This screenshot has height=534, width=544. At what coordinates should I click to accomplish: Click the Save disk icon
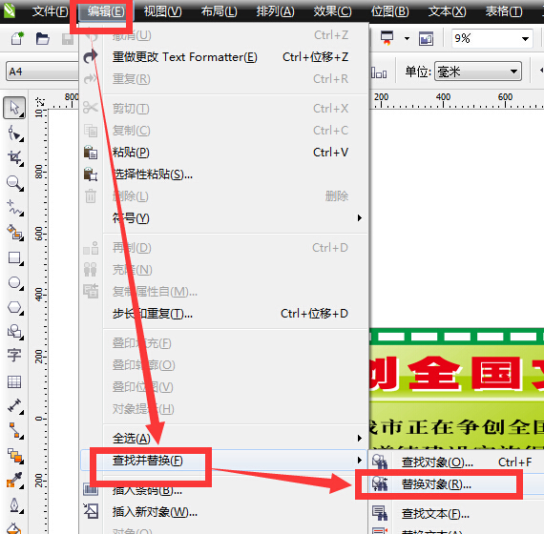tap(68, 39)
